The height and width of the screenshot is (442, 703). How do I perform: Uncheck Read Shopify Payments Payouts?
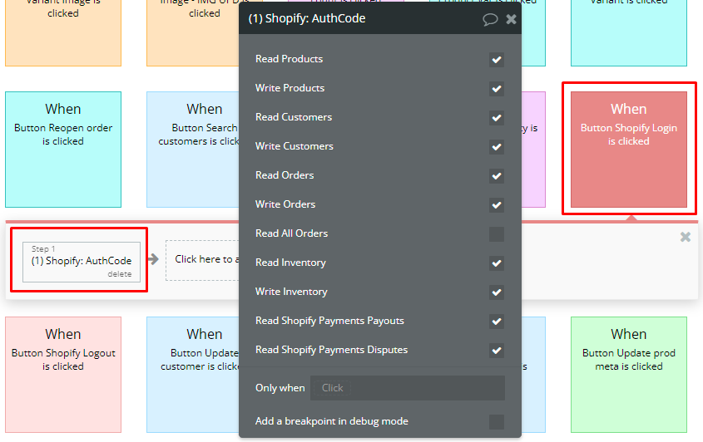click(x=497, y=322)
